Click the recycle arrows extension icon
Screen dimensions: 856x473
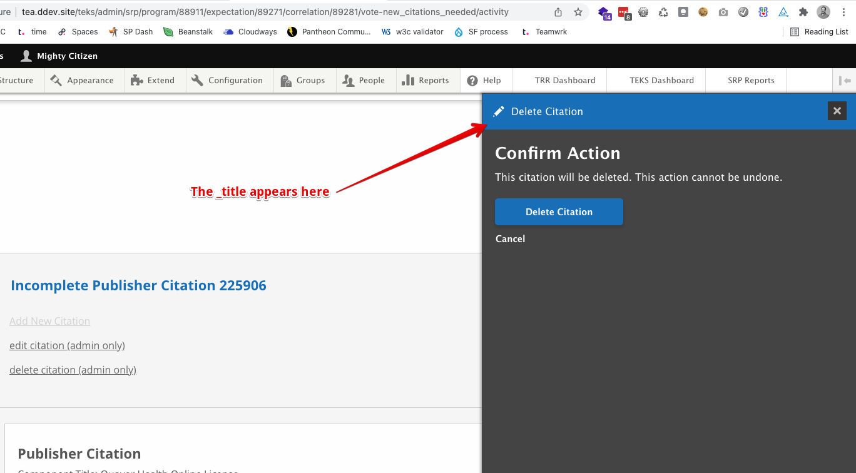pyautogui.click(x=663, y=12)
